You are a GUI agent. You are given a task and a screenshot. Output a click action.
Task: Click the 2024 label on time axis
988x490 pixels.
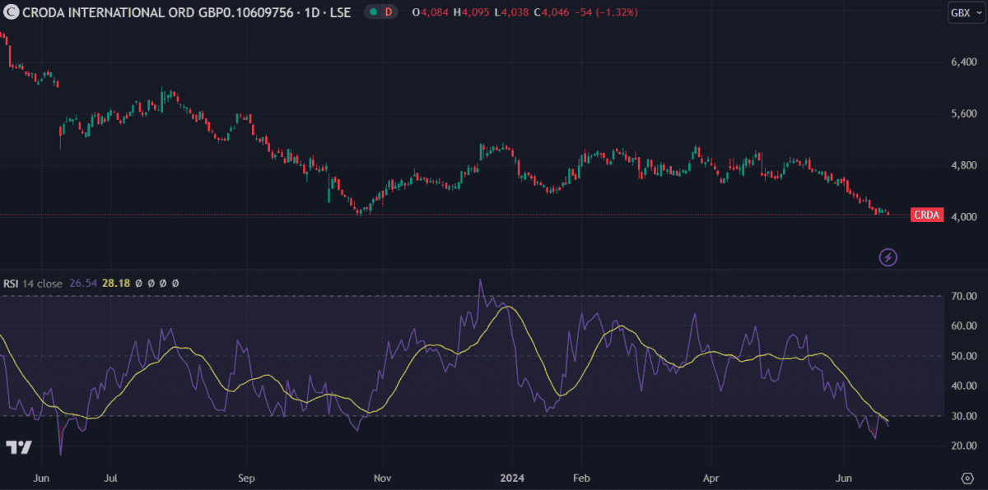[511, 478]
